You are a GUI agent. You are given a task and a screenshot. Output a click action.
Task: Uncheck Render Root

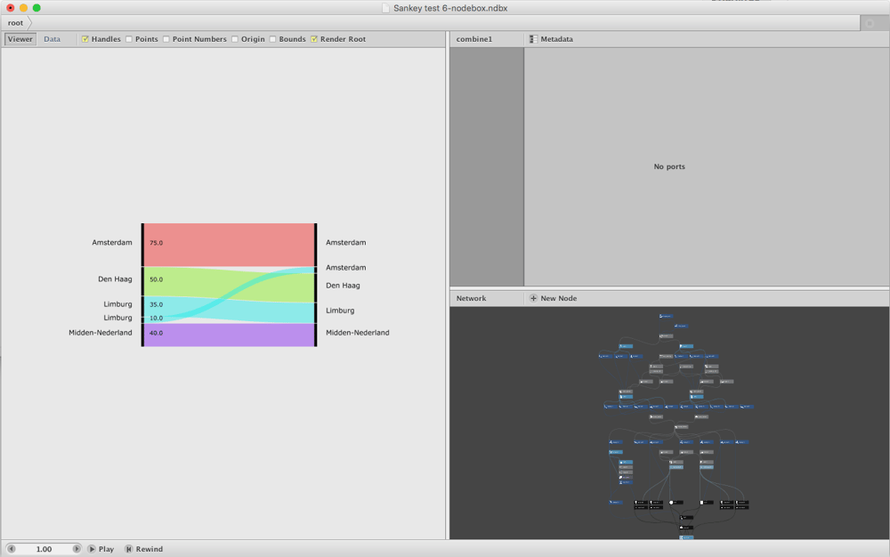tap(314, 39)
